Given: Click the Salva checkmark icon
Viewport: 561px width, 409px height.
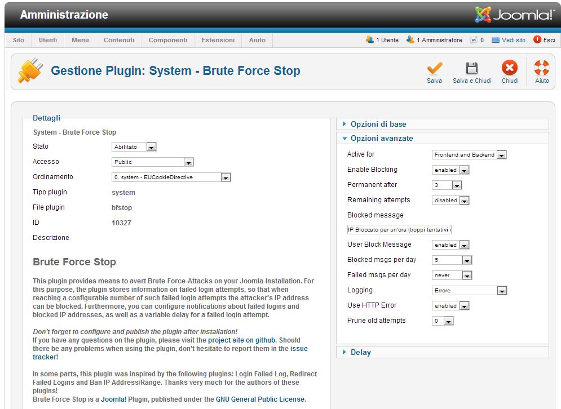Looking at the screenshot, I should (434, 68).
